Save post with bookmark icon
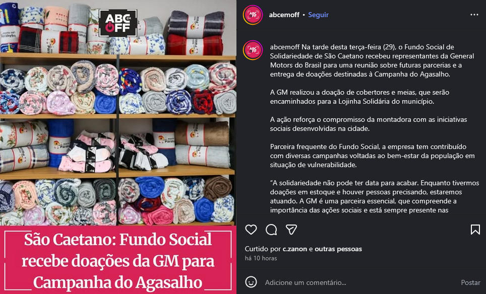486x294 pixels. coord(475,230)
